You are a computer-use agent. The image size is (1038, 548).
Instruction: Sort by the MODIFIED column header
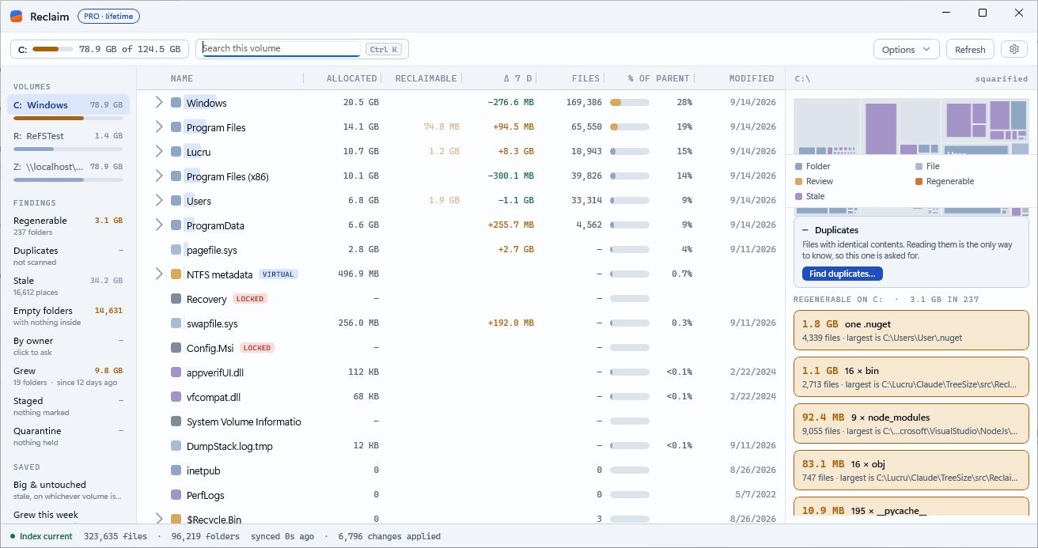(x=752, y=78)
